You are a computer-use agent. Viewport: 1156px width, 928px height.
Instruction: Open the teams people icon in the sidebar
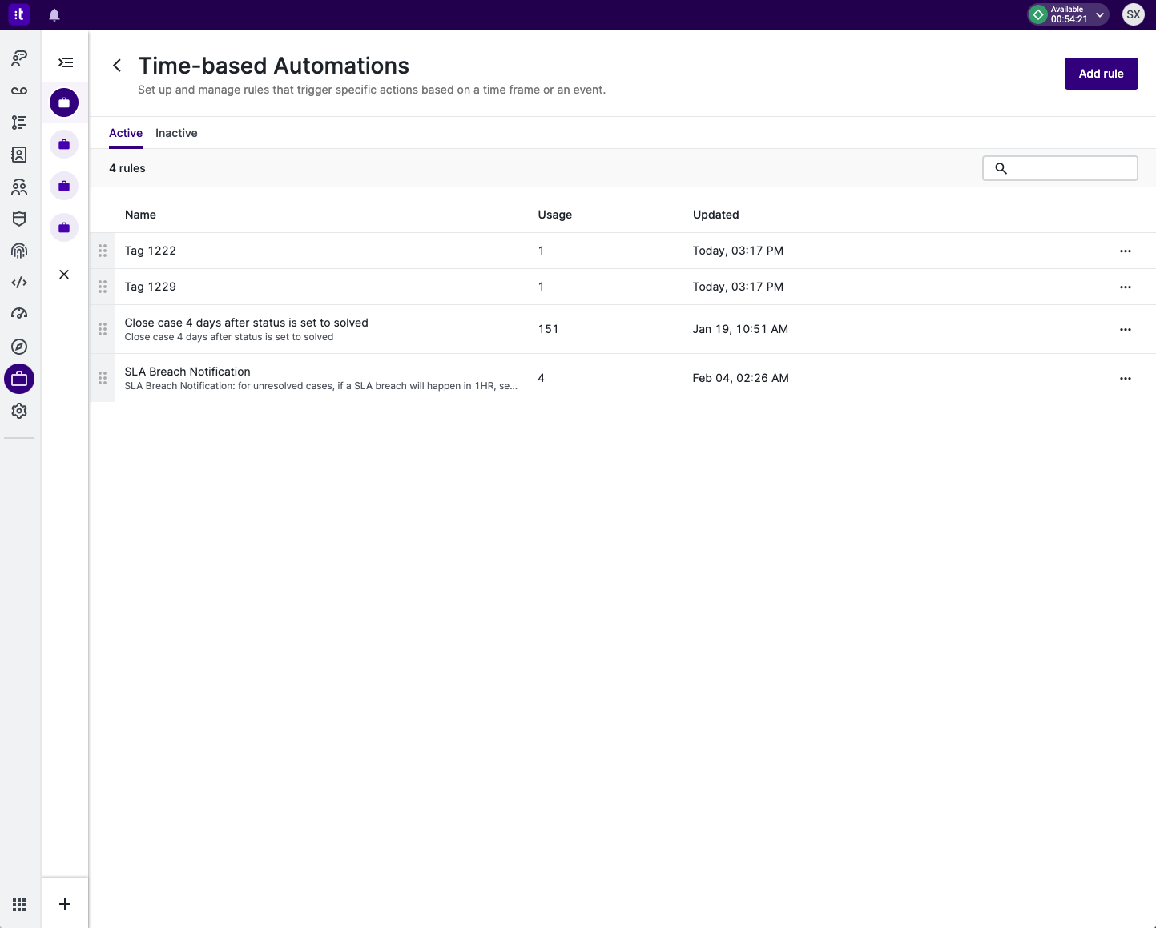19,187
